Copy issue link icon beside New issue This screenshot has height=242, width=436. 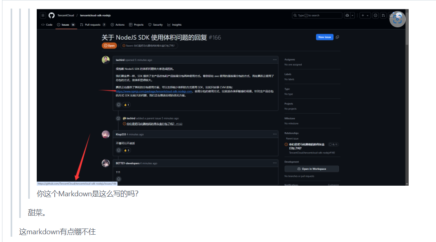(x=337, y=37)
